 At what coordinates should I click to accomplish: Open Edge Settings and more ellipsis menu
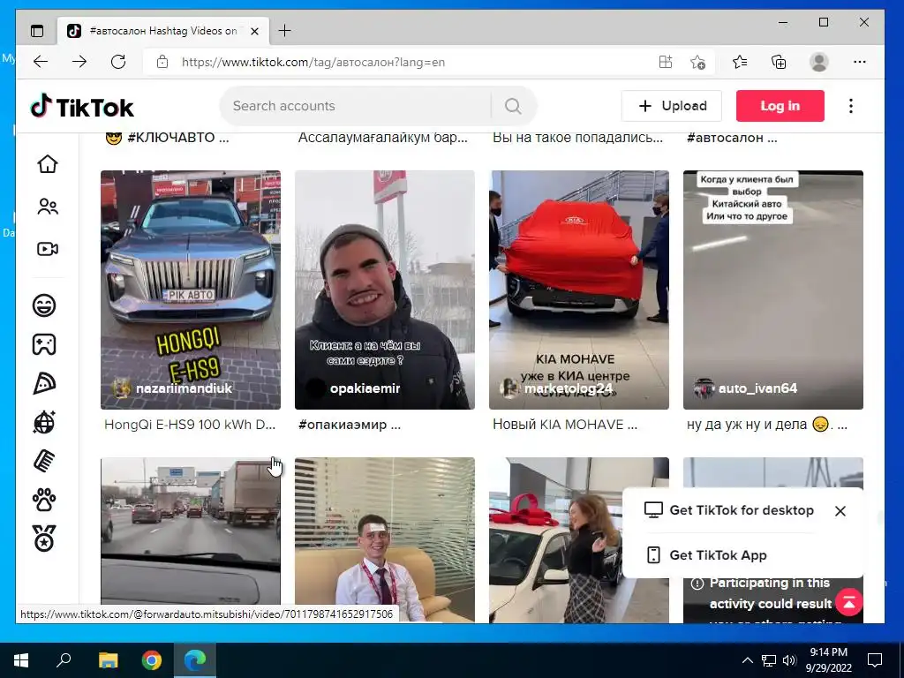click(860, 62)
